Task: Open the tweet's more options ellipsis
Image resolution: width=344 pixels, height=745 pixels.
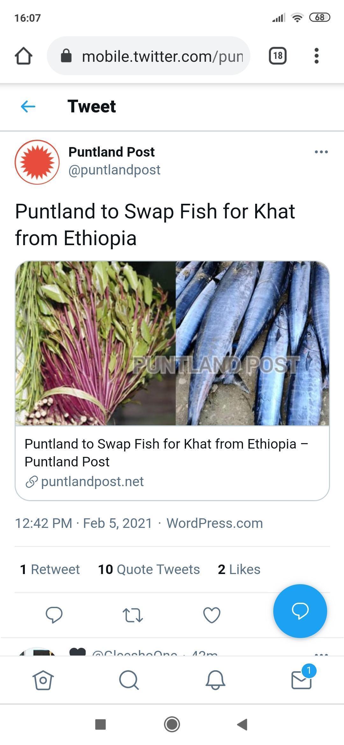Action: [321, 152]
